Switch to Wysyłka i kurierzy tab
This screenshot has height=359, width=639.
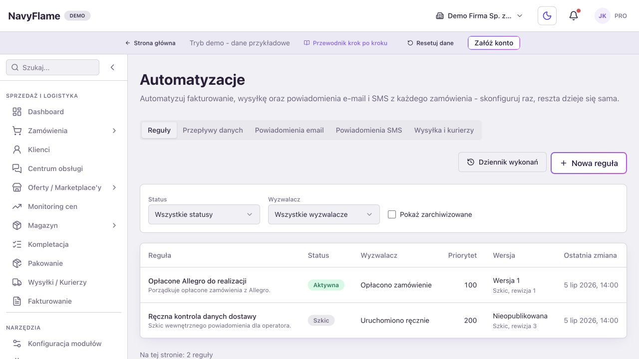click(444, 130)
